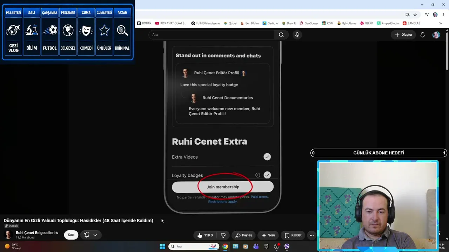Image resolution: width=449 pixels, height=252 pixels.
Task: Click the Windows taskbar search box
Action: (x=194, y=246)
